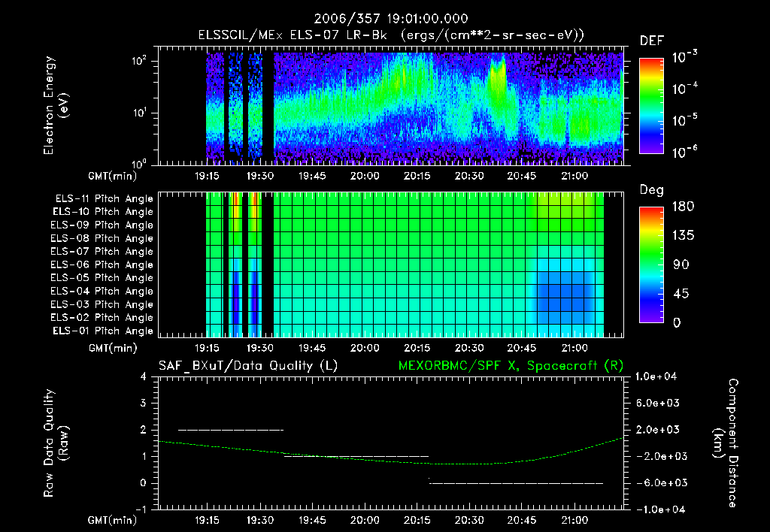Click the 19:45 tick label under data quality panel
This screenshot has height=532, width=770.
tap(312, 520)
